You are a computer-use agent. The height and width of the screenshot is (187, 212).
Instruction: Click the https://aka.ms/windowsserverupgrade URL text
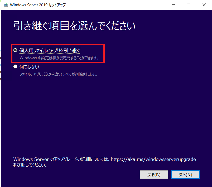tap(153, 159)
